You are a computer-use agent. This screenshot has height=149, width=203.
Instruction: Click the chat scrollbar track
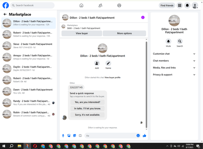(x=147, y=84)
